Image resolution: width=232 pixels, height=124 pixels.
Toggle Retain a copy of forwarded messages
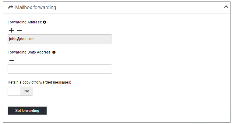20,91
